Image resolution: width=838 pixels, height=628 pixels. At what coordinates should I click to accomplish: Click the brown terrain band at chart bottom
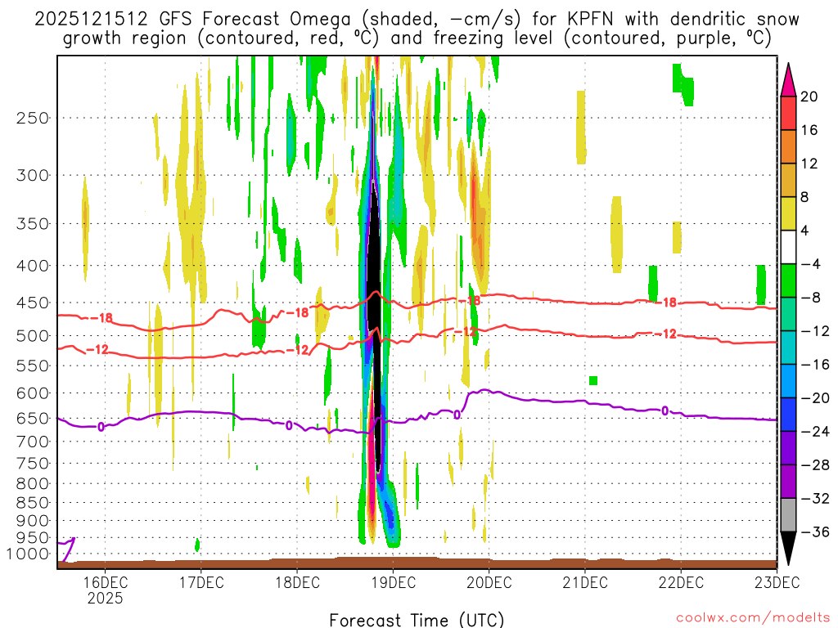(x=417, y=563)
